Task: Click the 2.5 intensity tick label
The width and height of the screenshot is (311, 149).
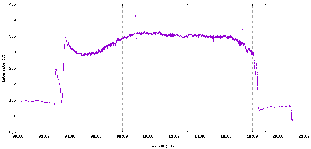Action: tap(12, 68)
